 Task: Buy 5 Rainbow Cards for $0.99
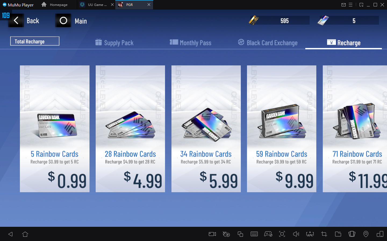tap(55, 129)
